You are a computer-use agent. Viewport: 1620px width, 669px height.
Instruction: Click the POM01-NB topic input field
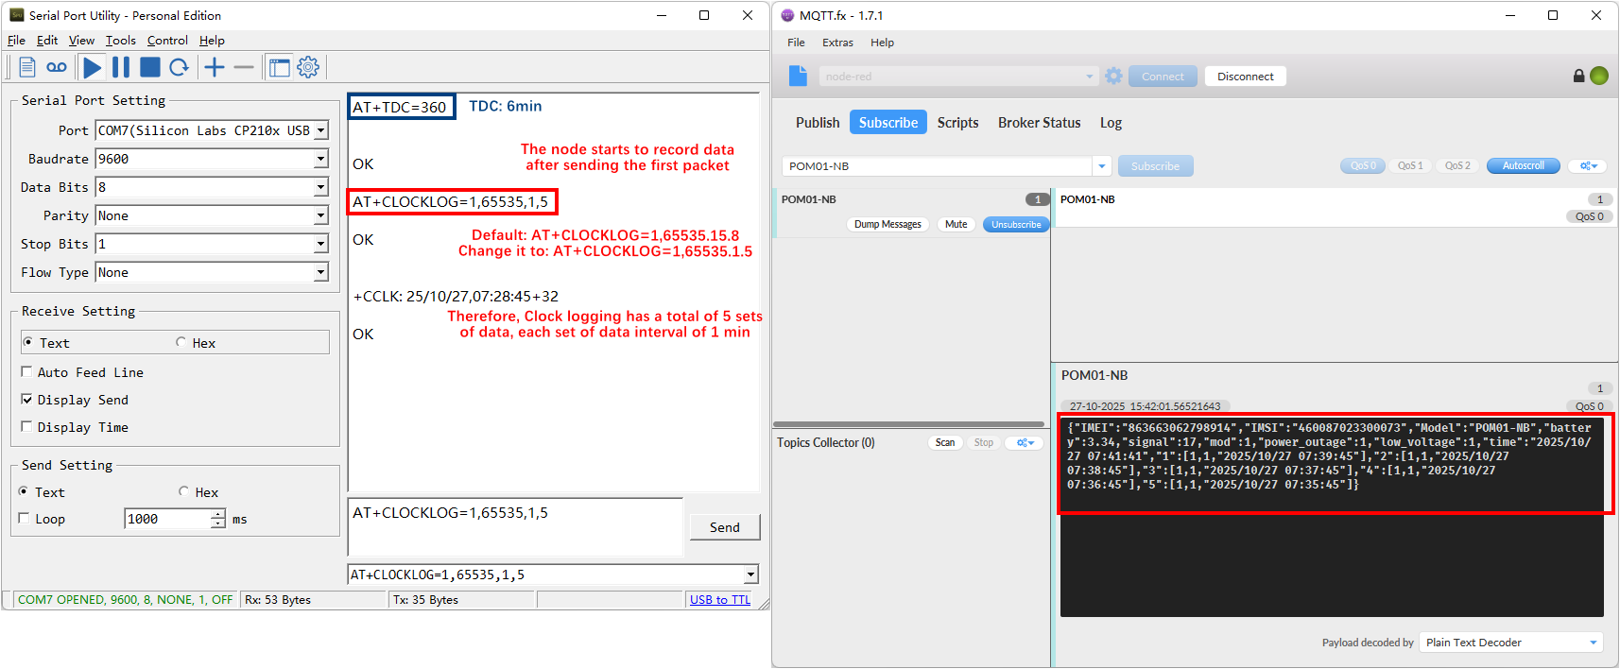click(x=938, y=166)
